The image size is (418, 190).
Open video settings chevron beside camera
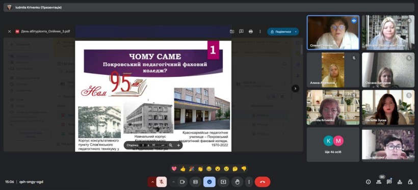pos(173,182)
